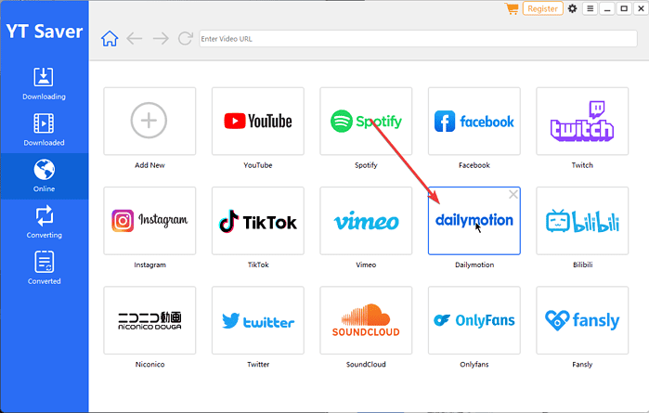This screenshot has width=649, height=413.
Task: Switch to the Downloaded tab
Action: point(44,129)
